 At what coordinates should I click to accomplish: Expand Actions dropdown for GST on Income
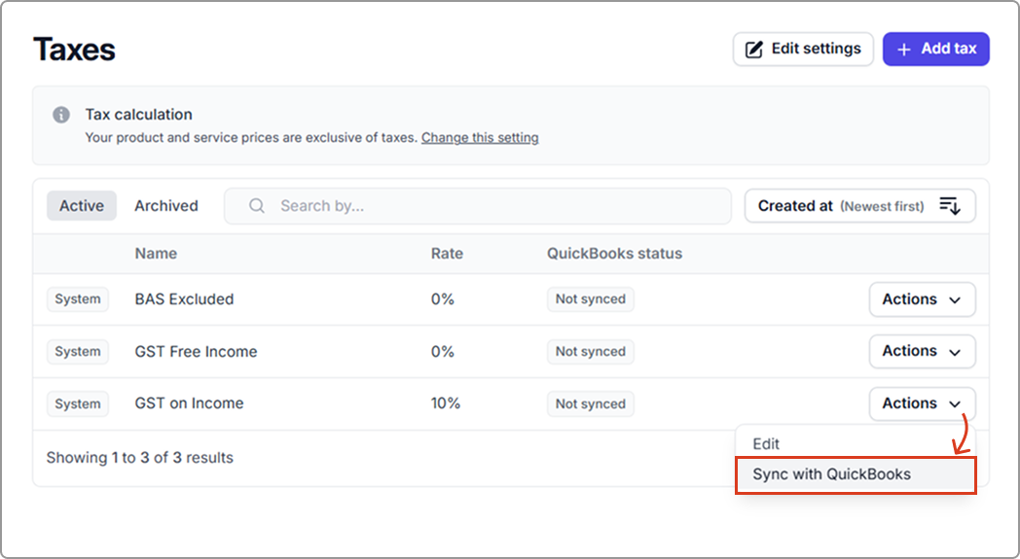(x=921, y=403)
